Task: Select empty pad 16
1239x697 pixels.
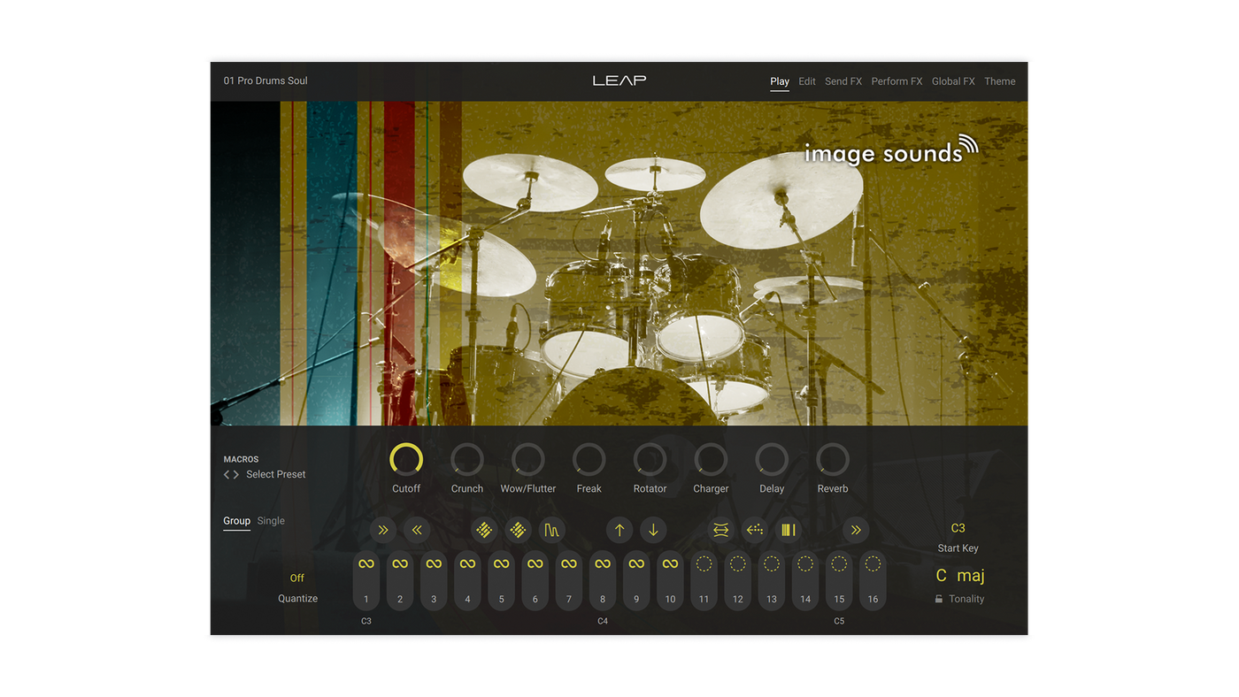Action: tap(873, 580)
